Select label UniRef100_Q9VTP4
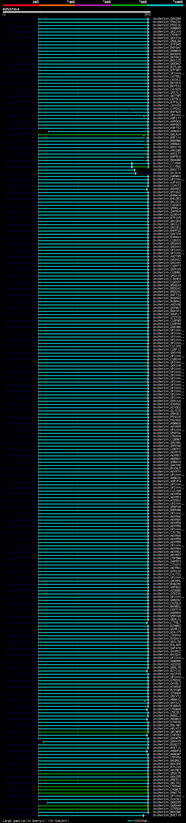 (x=167, y=234)
